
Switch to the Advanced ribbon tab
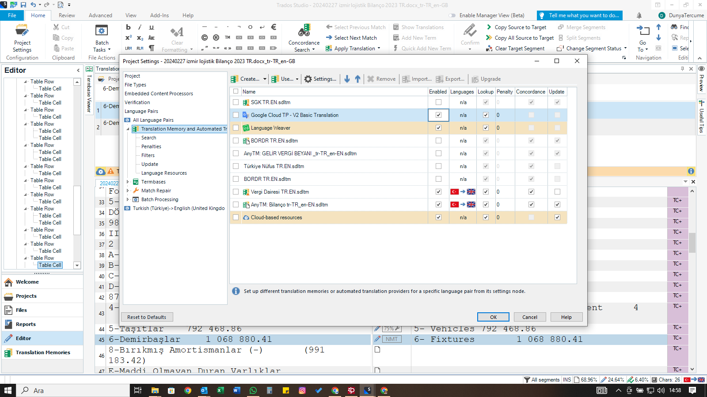tap(101, 15)
